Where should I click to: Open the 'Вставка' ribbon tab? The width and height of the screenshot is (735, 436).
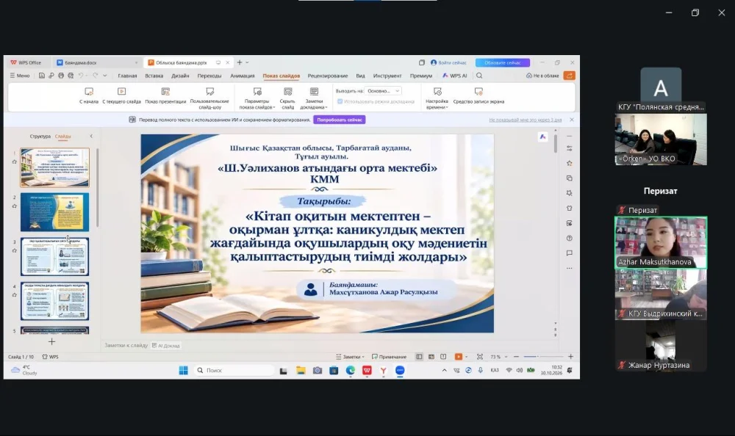coord(154,76)
